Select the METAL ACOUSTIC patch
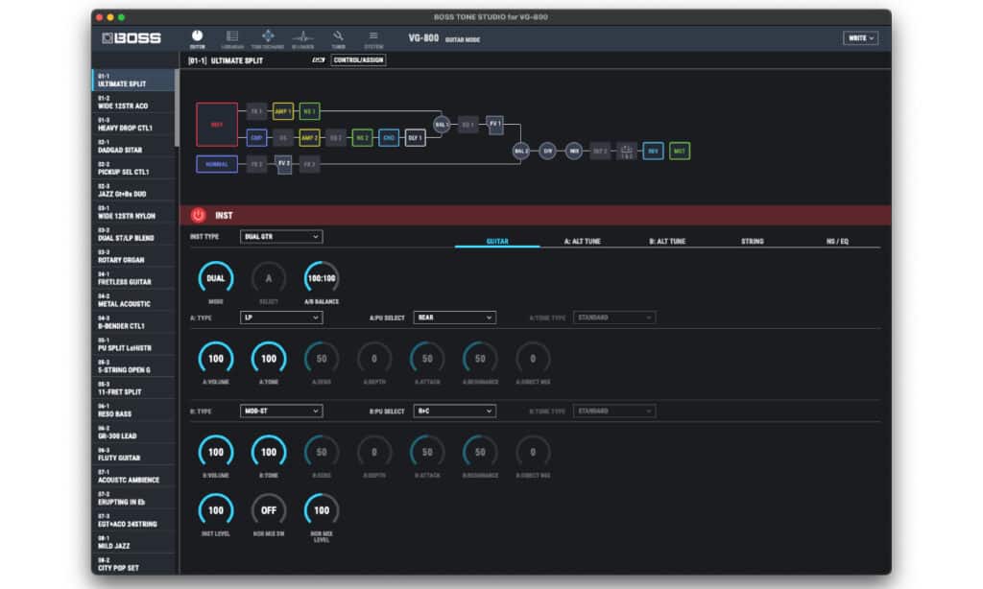The image size is (983, 589). coord(133,300)
